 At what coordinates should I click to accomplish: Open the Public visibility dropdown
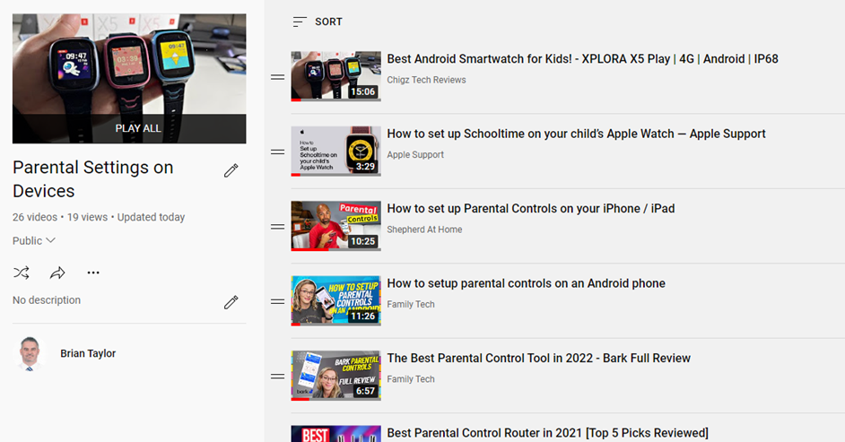point(34,240)
